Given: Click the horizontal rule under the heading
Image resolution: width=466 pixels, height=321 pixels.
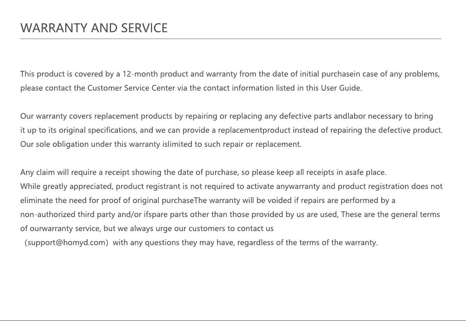Looking at the screenshot, I should [x=231, y=39].
